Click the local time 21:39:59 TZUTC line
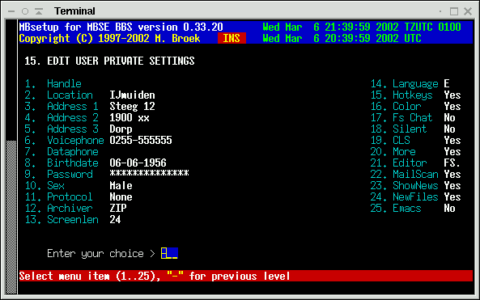The width and height of the screenshot is (480, 300). (362, 27)
